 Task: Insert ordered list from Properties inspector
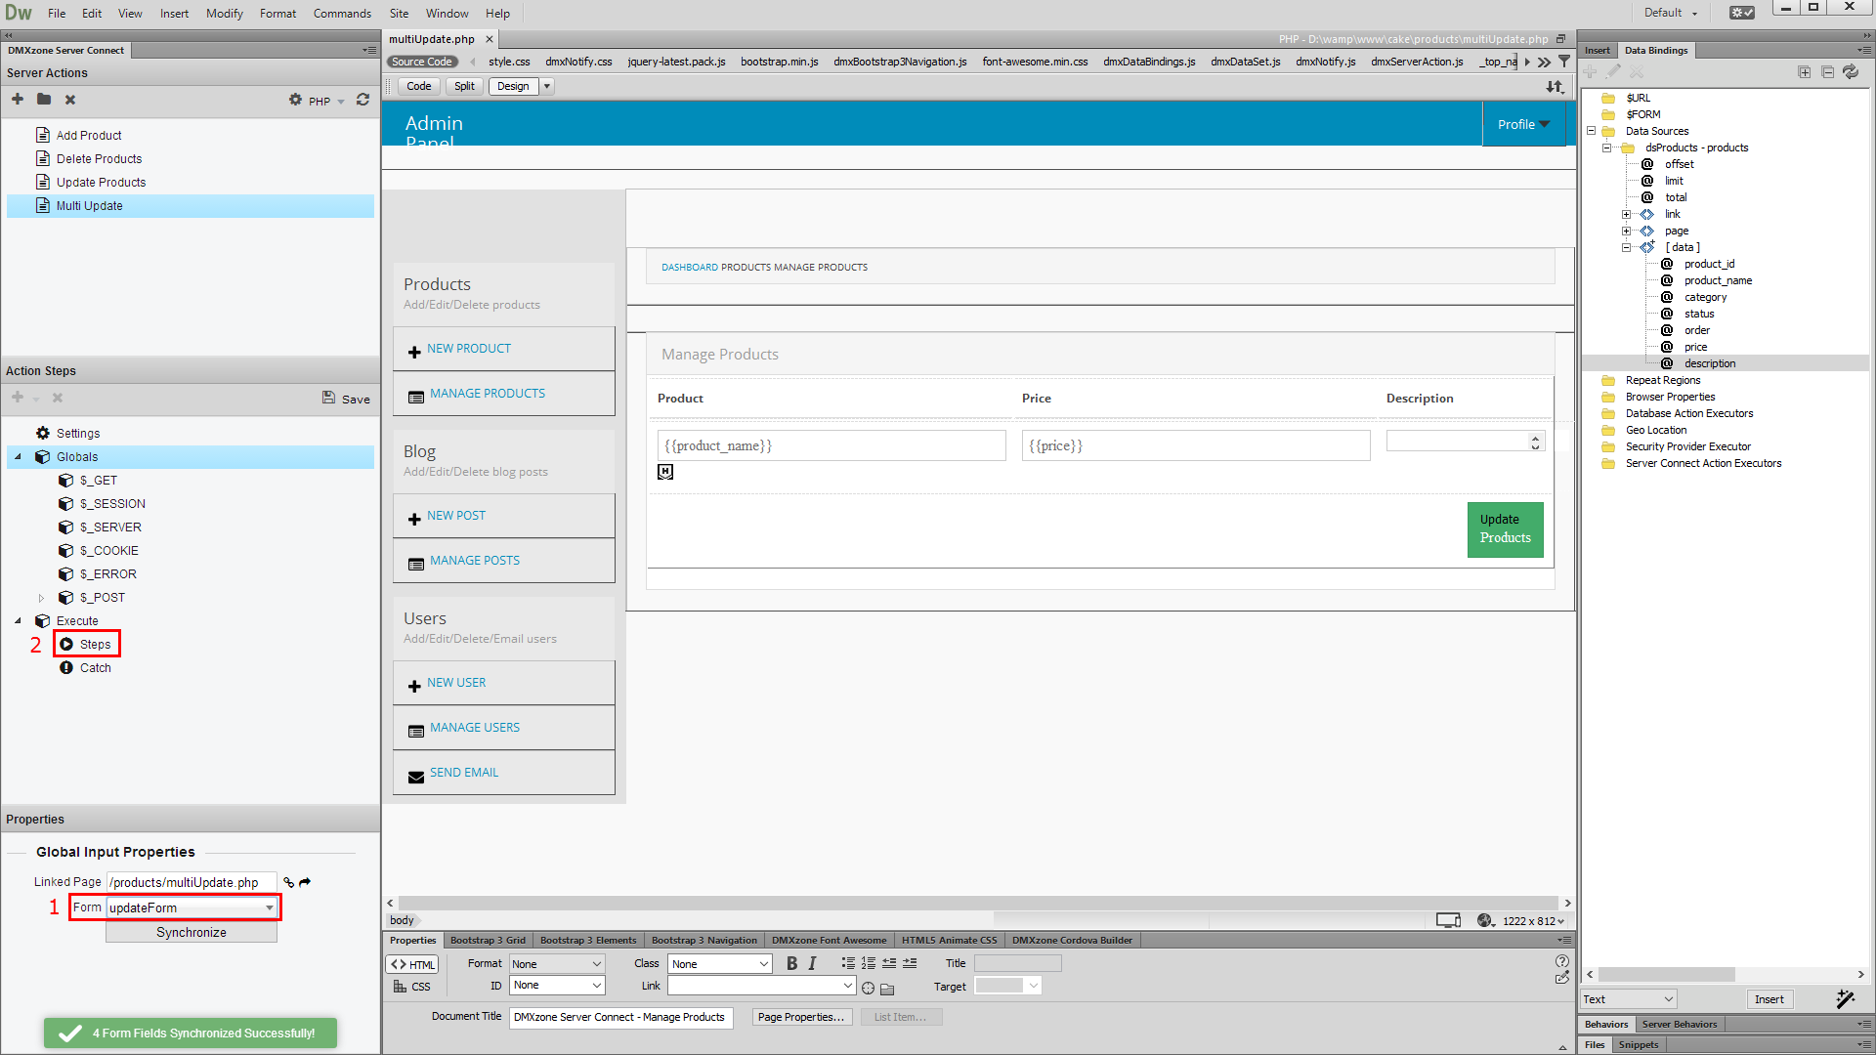869,963
